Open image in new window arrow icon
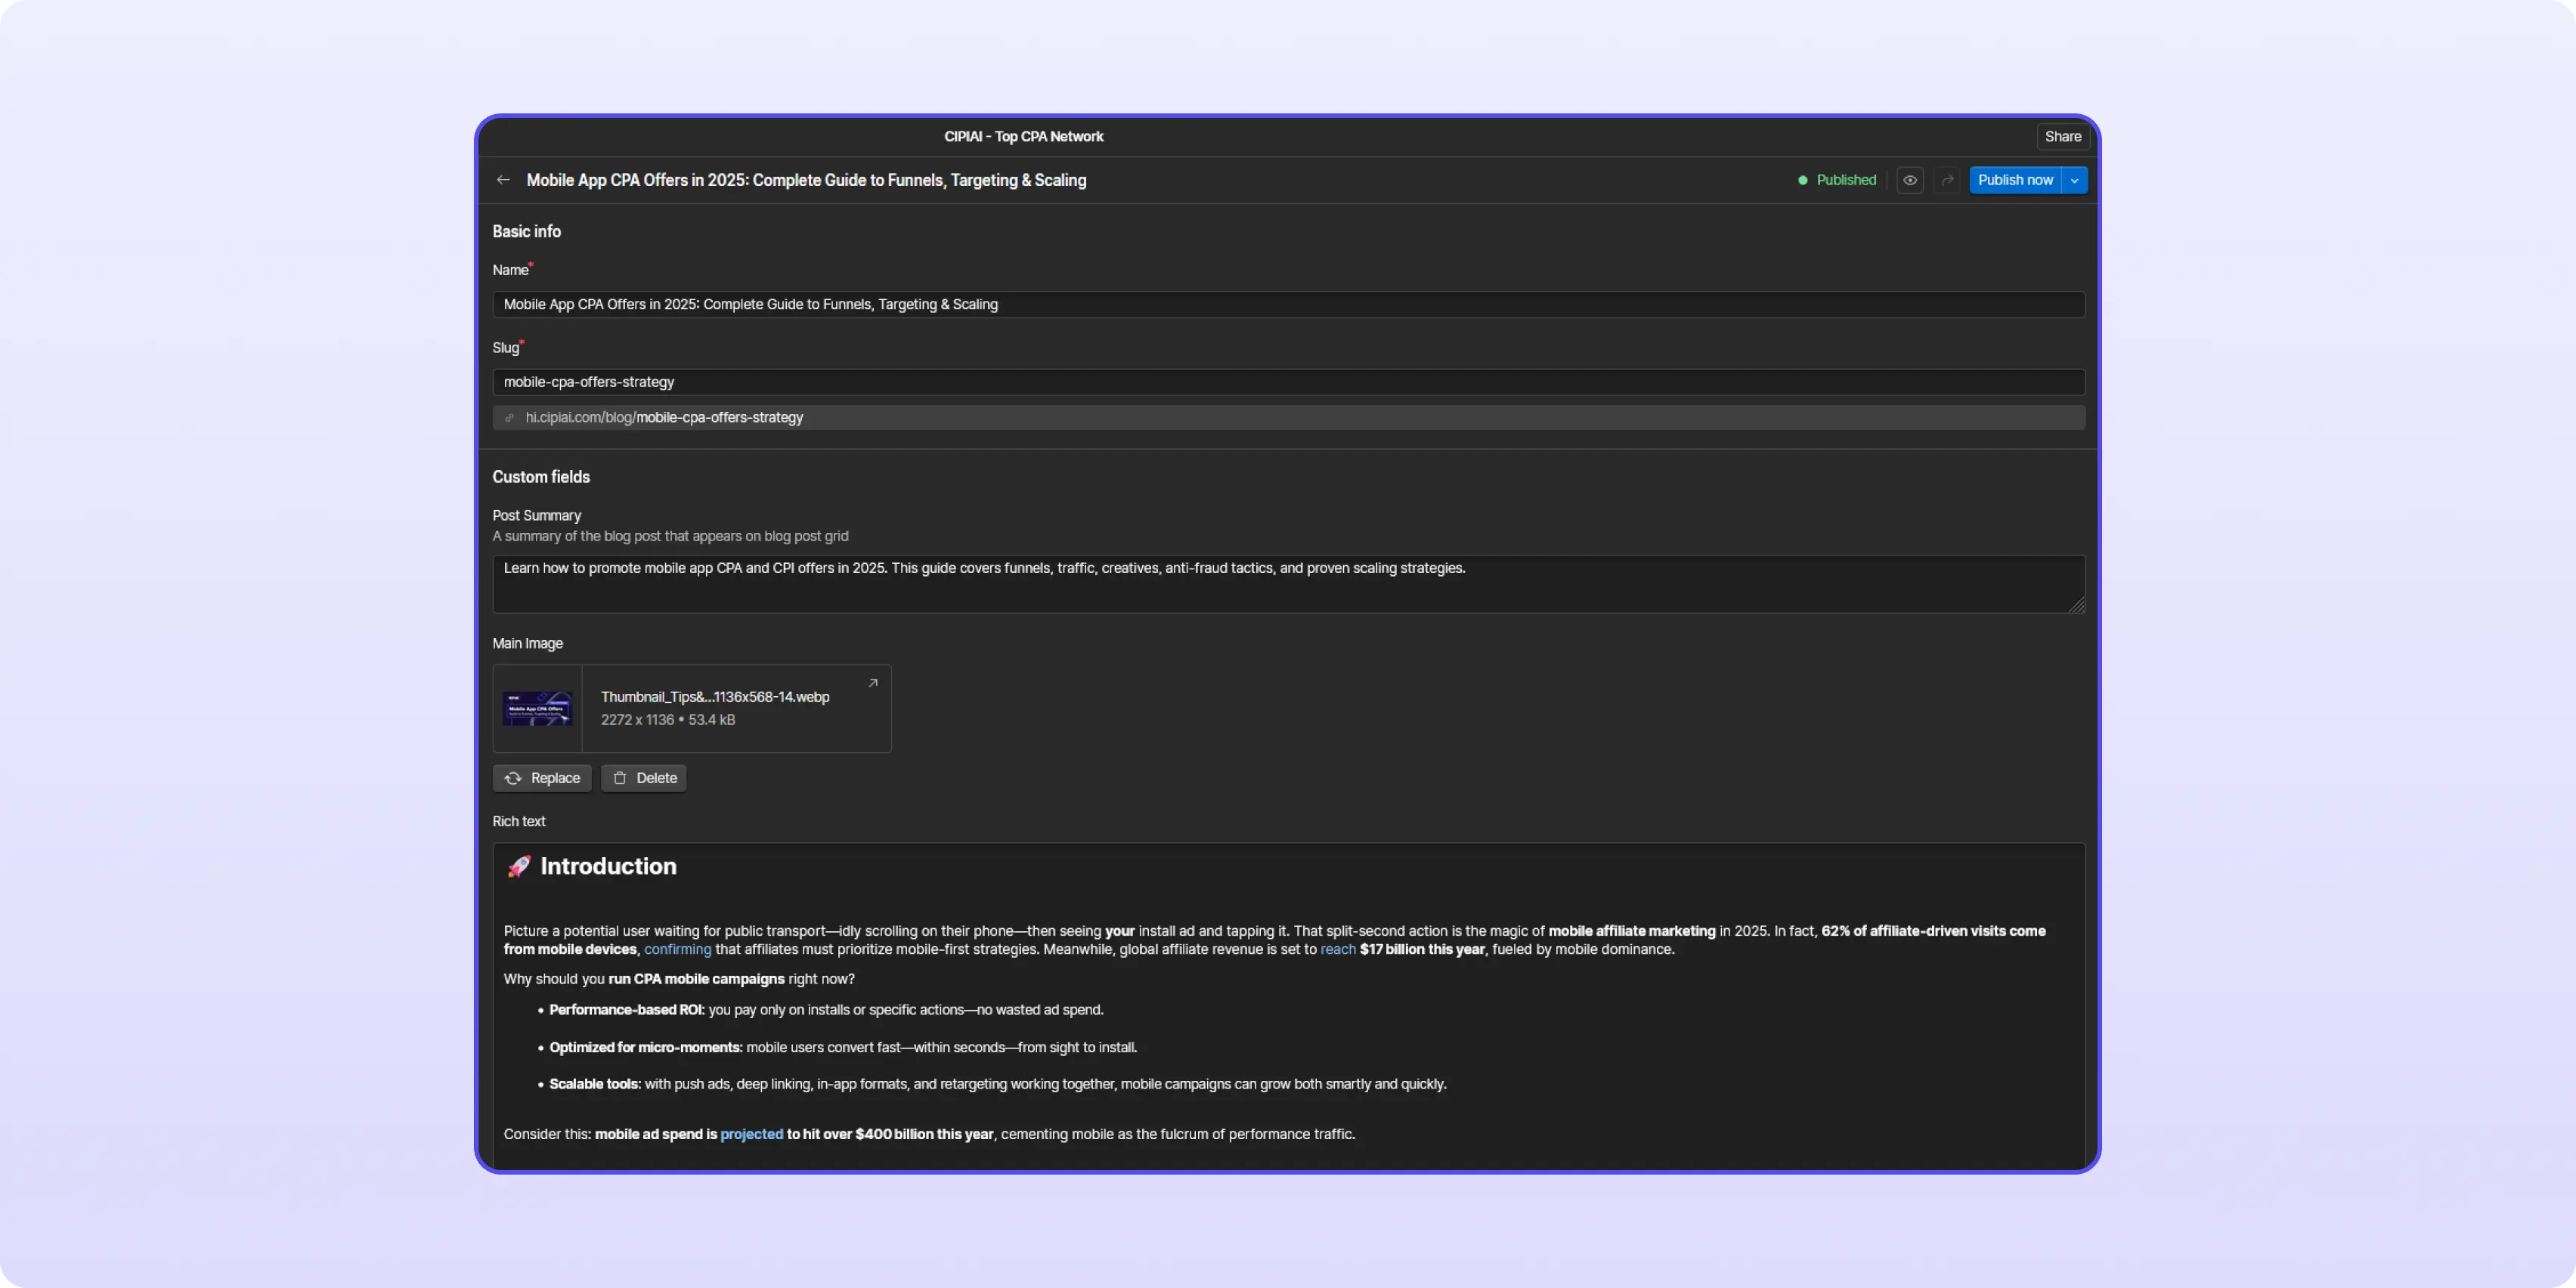This screenshot has width=2576, height=1288. coord(873,683)
